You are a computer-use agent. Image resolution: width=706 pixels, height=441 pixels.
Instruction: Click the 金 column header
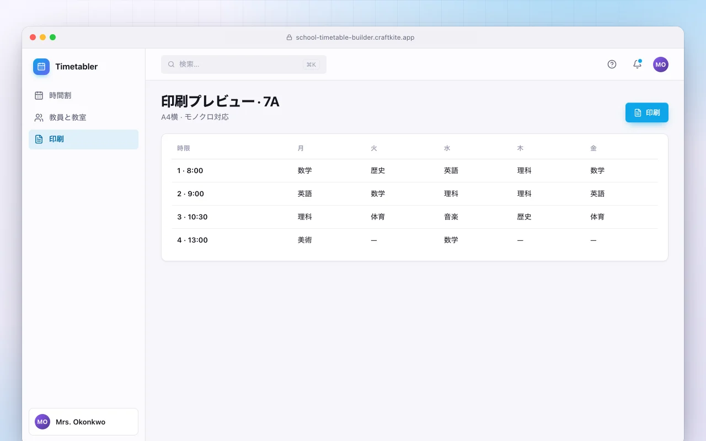tap(593, 148)
